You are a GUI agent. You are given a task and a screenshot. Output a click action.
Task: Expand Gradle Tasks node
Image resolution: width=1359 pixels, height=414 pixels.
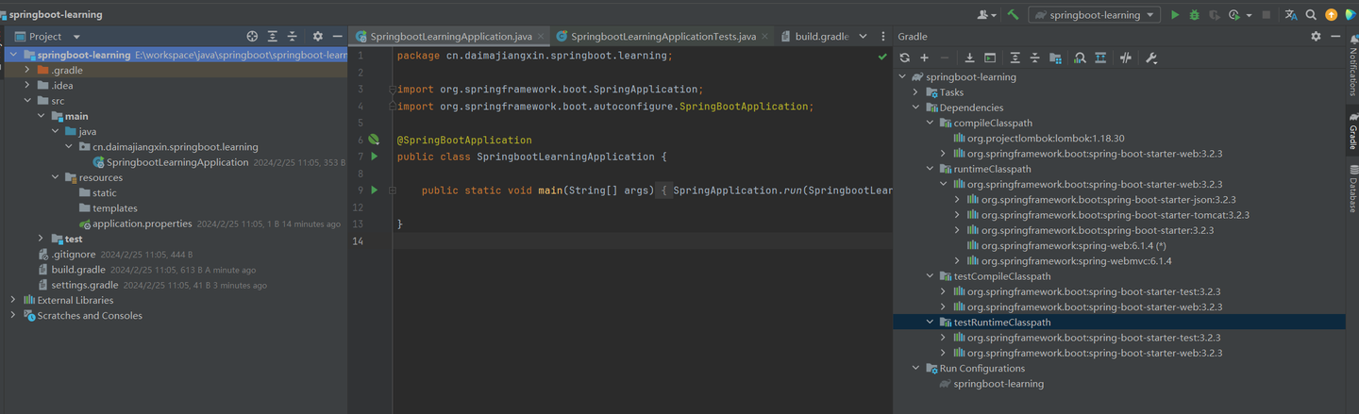point(915,92)
